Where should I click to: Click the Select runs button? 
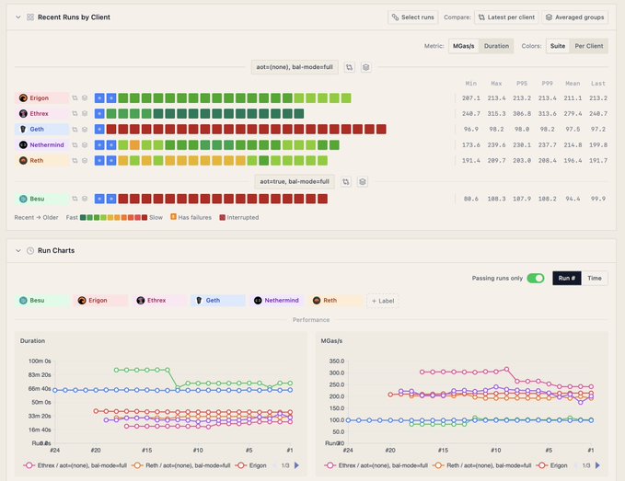413,17
